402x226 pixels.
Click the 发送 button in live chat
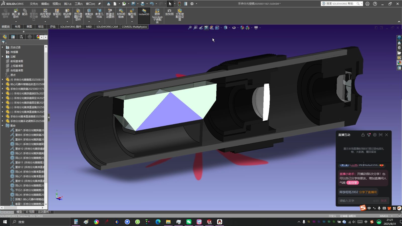pyautogui.click(x=383, y=201)
